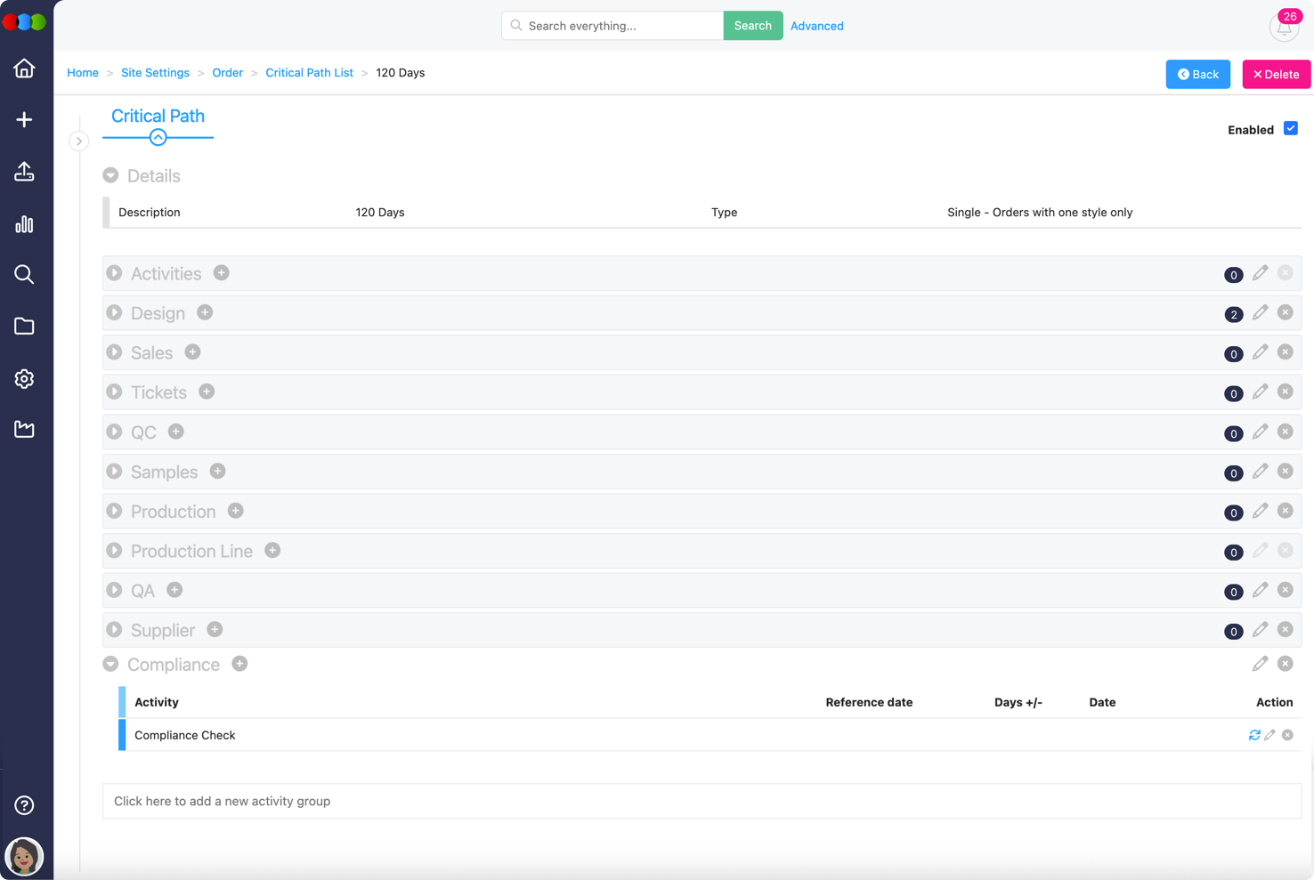Click the Delete button
The height and width of the screenshot is (880, 1314).
click(x=1276, y=75)
